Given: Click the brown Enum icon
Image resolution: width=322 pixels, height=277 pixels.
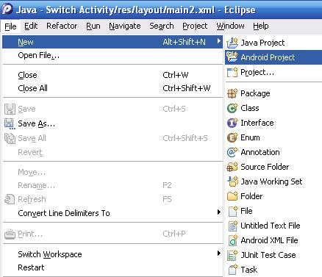Looking at the screenshot, I should [x=232, y=137].
